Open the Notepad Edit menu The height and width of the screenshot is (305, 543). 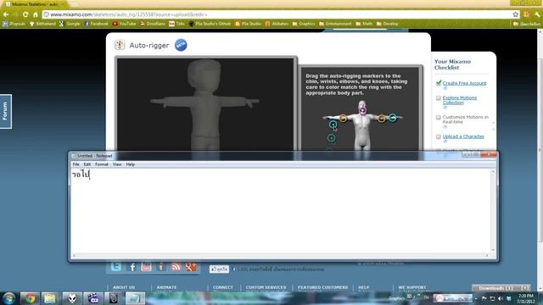pyautogui.click(x=87, y=164)
